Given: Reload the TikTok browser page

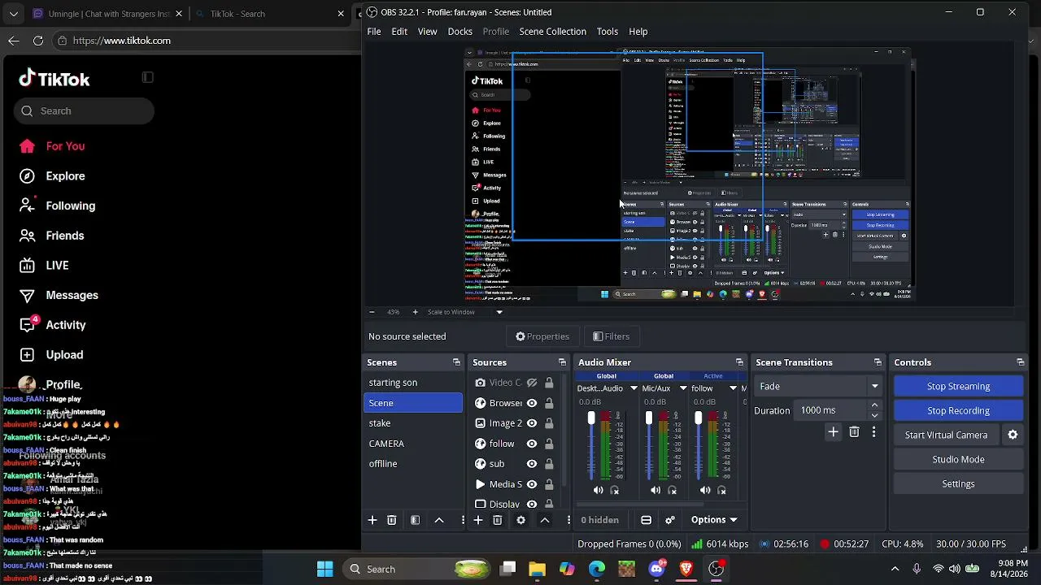Looking at the screenshot, I should (x=38, y=41).
